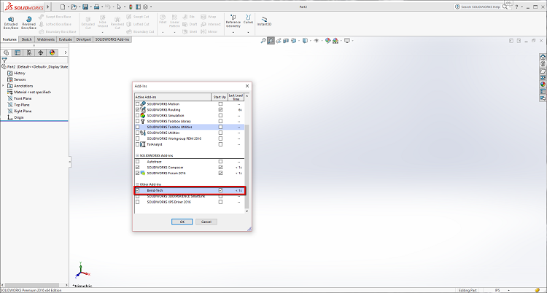Open the Curves dropdown arrow
The height and width of the screenshot is (293, 547).
pyautogui.click(x=248, y=32)
